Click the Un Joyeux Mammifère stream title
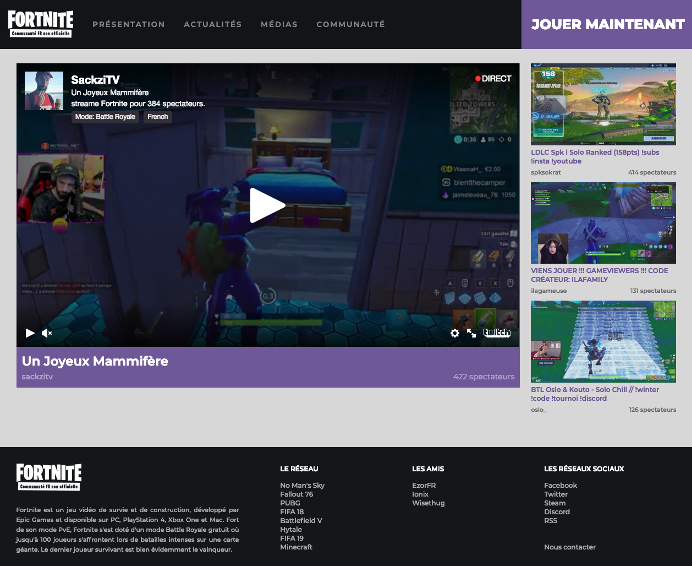The image size is (692, 566). [x=95, y=361]
